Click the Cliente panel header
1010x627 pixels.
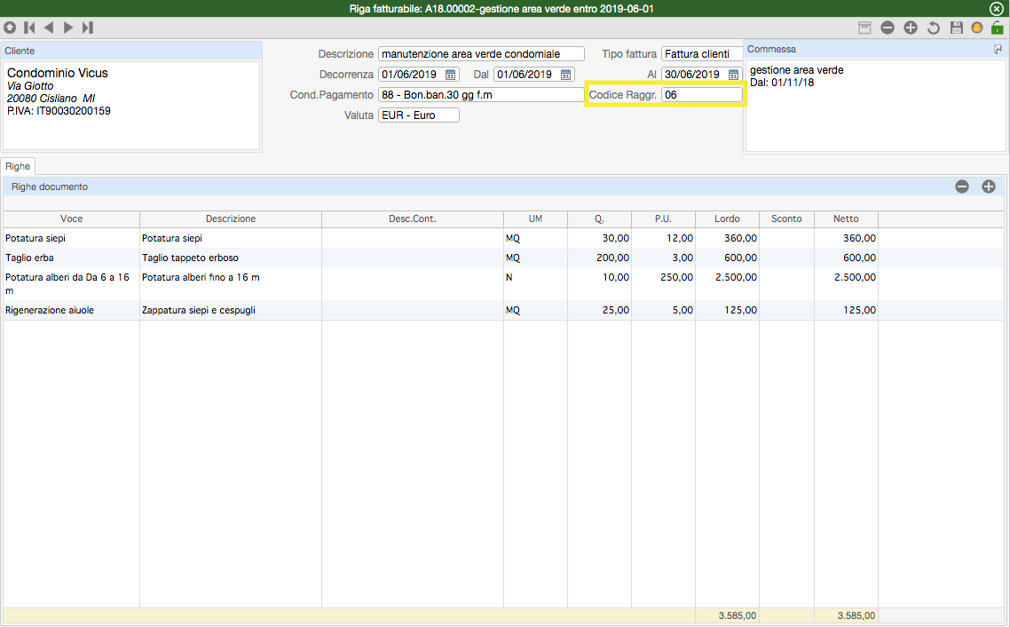click(x=131, y=51)
